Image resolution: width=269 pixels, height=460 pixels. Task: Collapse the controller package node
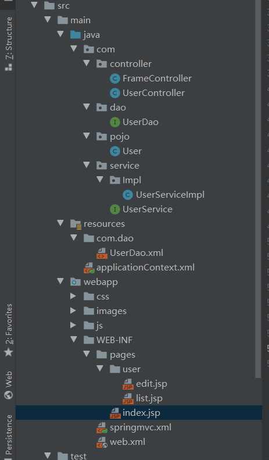(87, 63)
